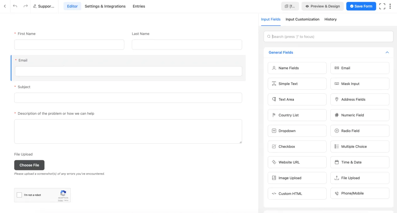Click the First Name input field

(69, 45)
